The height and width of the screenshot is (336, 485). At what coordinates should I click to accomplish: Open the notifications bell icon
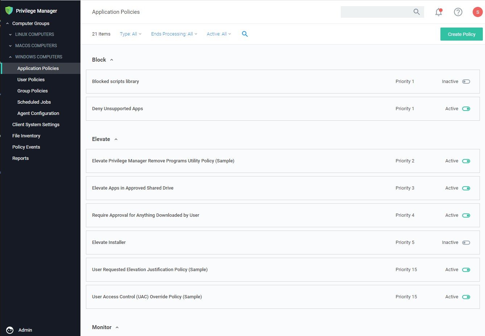pos(439,12)
